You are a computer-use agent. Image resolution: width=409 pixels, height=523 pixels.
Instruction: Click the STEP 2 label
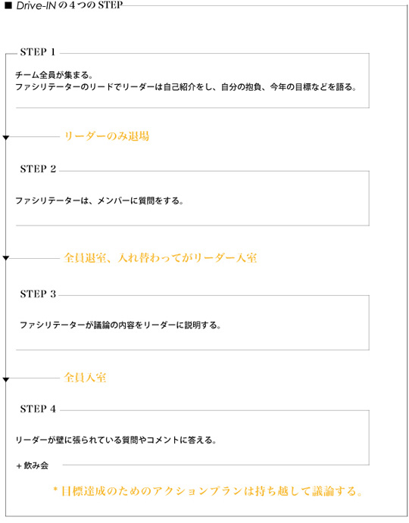click(38, 169)
